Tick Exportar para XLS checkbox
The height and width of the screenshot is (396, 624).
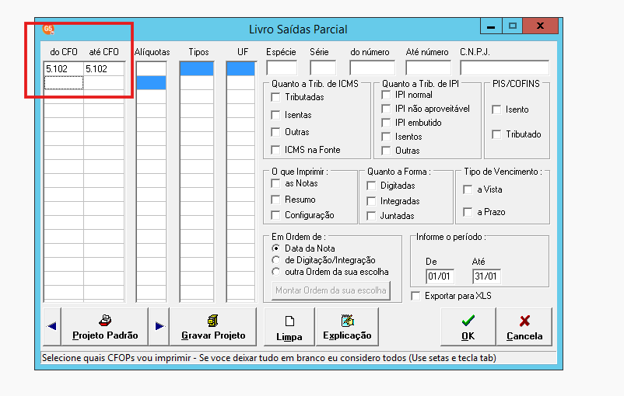point(415,296)
